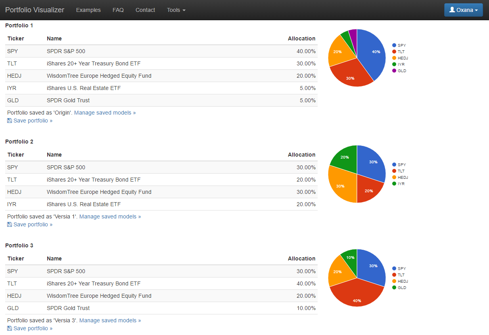Open Manage saved models link for 'Origin'
The width and height of the screenshot is (489, 335).
105,113
